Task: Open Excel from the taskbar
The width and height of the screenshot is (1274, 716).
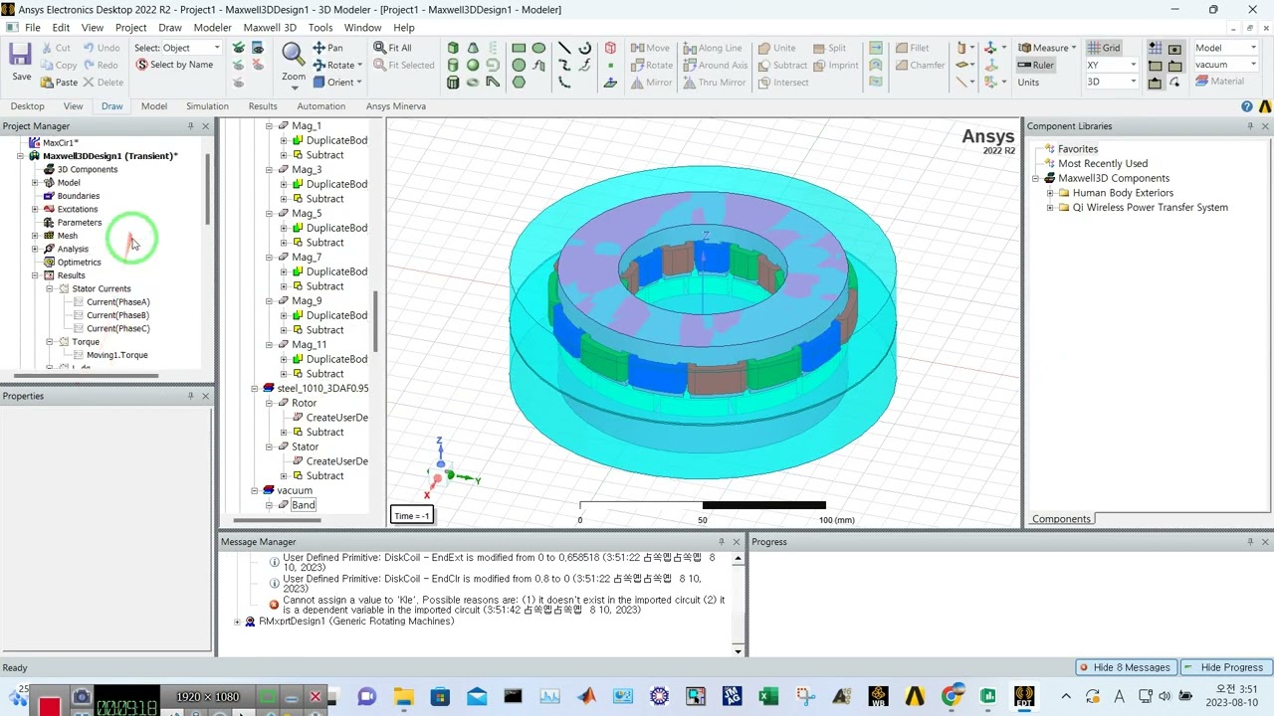Action: 768,696
